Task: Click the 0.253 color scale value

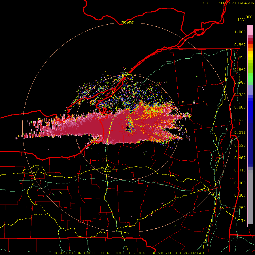Action: click(x=240, y=208)
